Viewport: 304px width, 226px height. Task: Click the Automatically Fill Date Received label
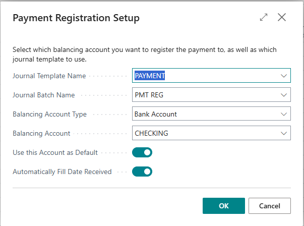coord(62,172)
